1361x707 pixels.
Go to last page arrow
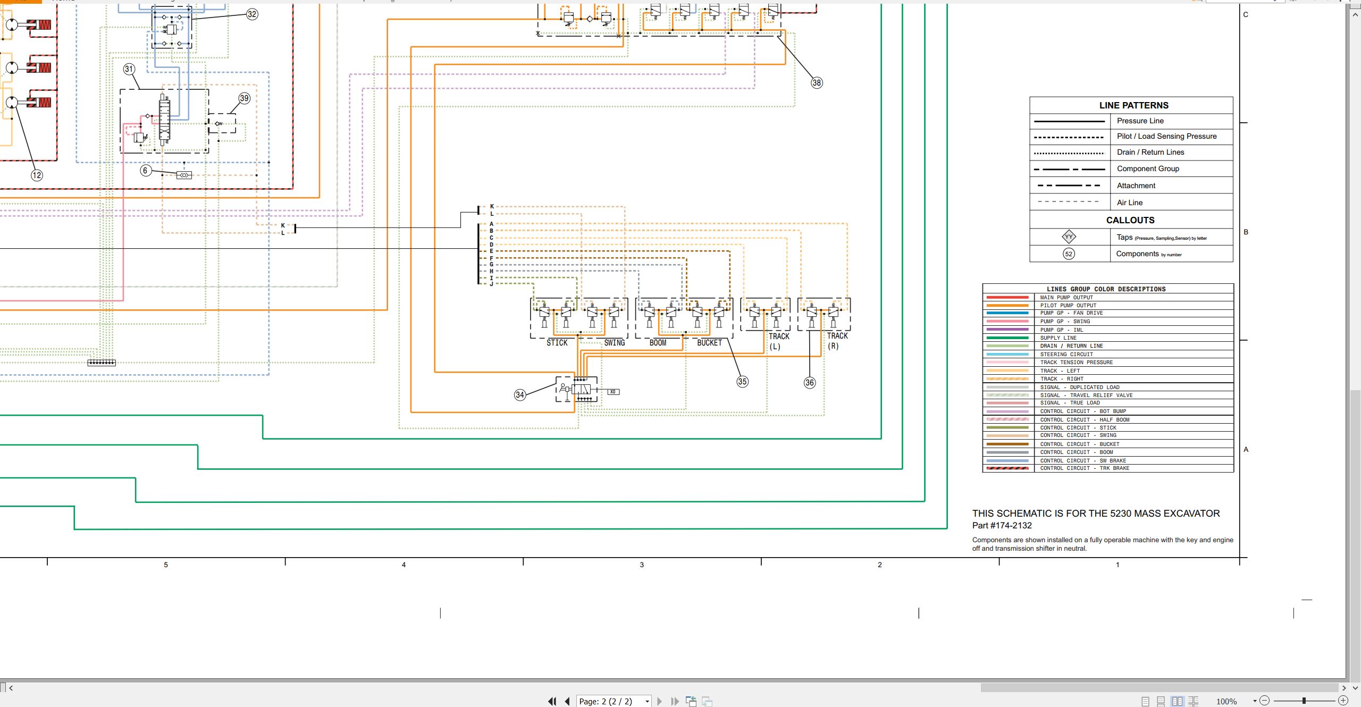[x=675, y=701]
